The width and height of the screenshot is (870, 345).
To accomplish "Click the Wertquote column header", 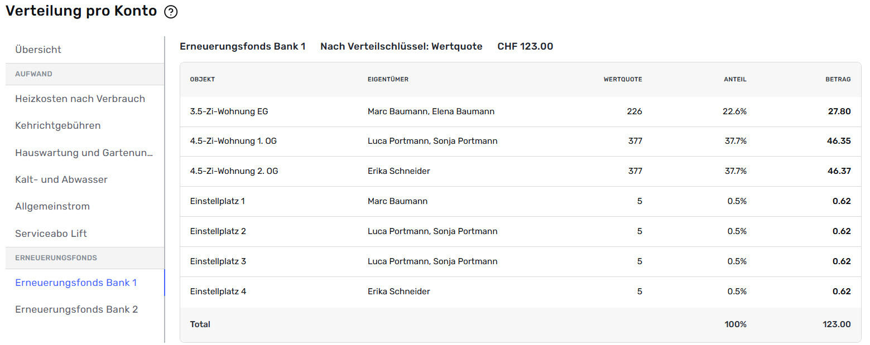I will pos(623,79).
